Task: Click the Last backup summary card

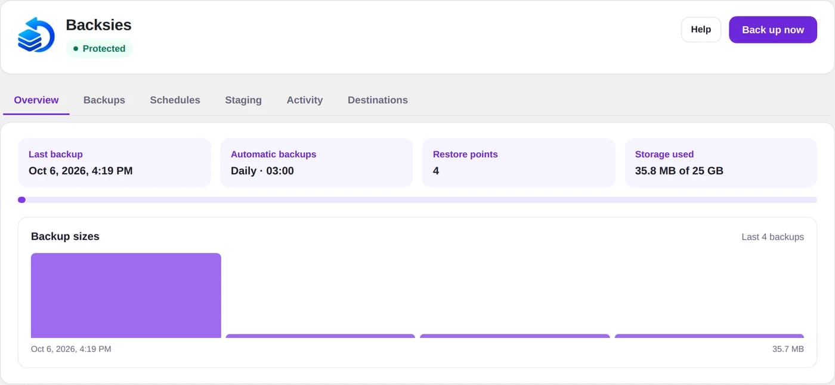Action: click(114, 162)
